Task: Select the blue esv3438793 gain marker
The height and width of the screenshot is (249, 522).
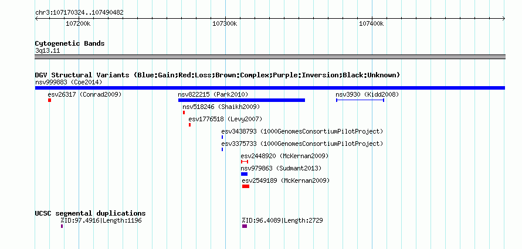Action: tap(222, 137)
